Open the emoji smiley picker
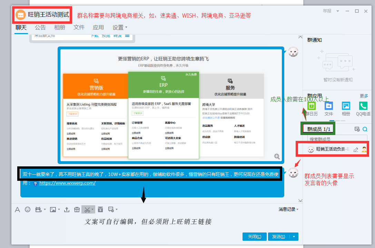This screenshot has height=248, width=375. pyautogui.click(x=28, y=209)
